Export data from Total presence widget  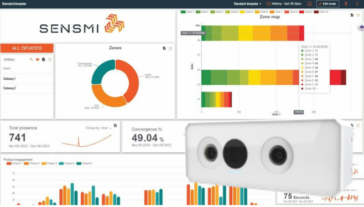116,126
